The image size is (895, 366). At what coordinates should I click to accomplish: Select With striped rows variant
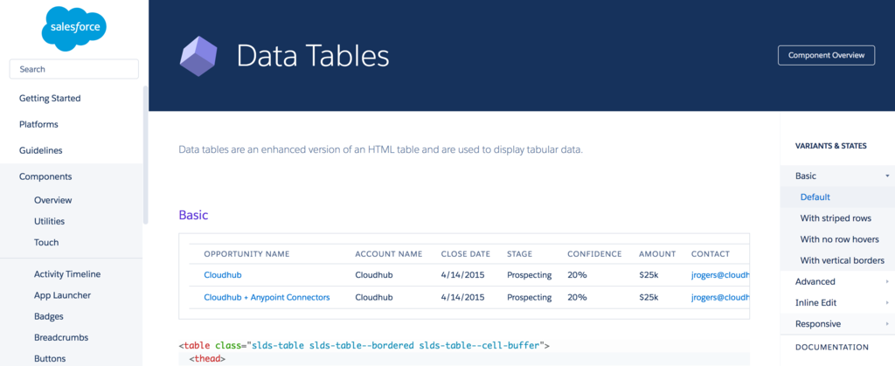tap(836, 218)
